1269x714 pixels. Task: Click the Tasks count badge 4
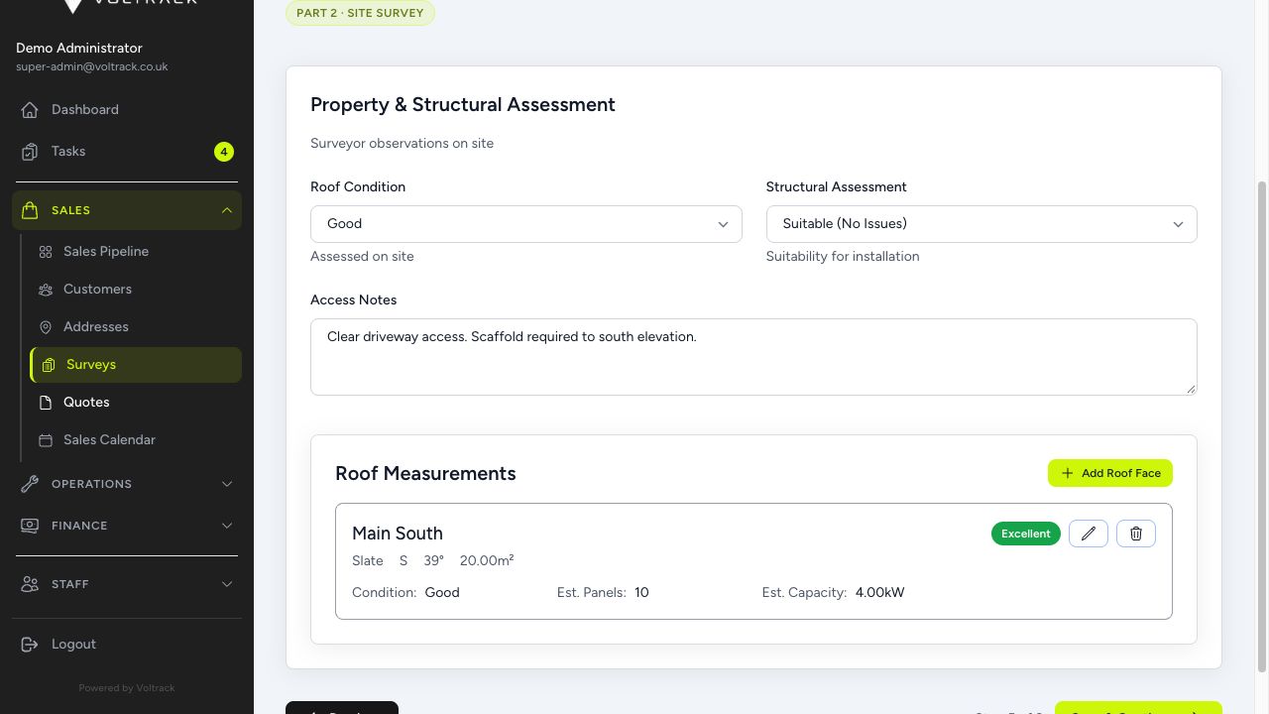coord(224,152)
